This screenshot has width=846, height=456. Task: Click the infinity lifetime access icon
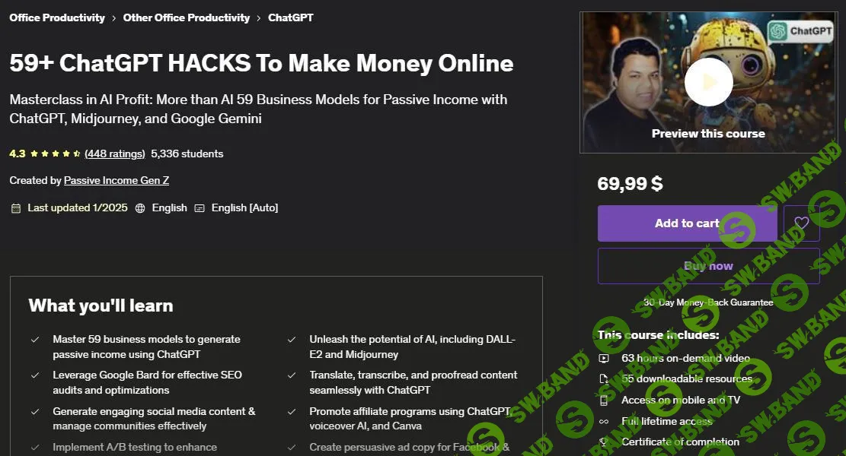[604, 422]
